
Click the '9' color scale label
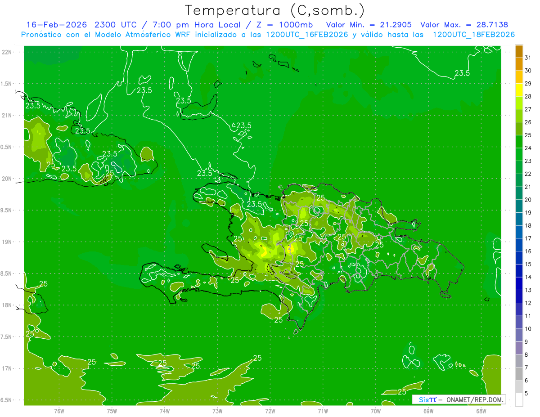coord(526,342)
